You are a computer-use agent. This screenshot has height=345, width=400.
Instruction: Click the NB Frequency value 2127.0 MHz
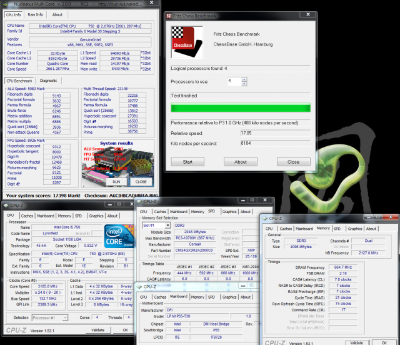(368, 253)
